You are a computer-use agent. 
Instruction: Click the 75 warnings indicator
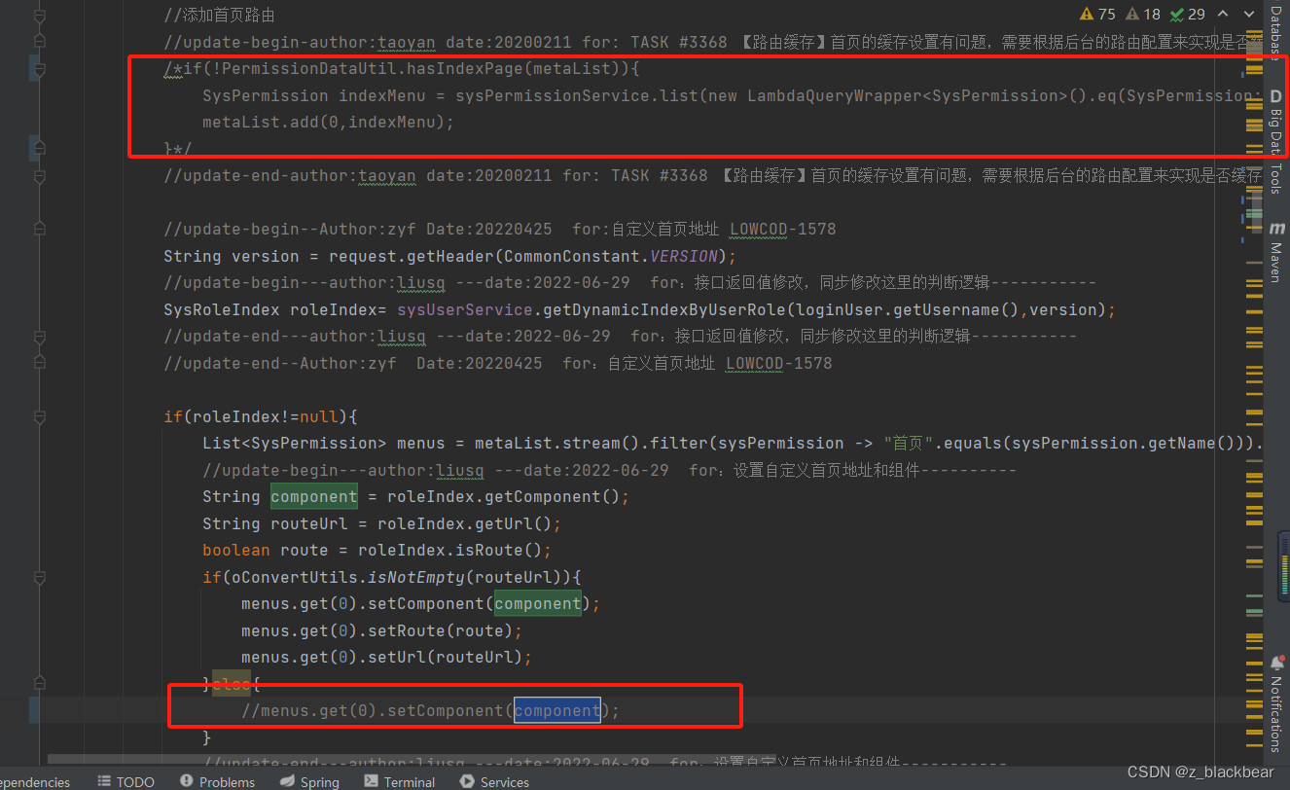[1102, 15]
